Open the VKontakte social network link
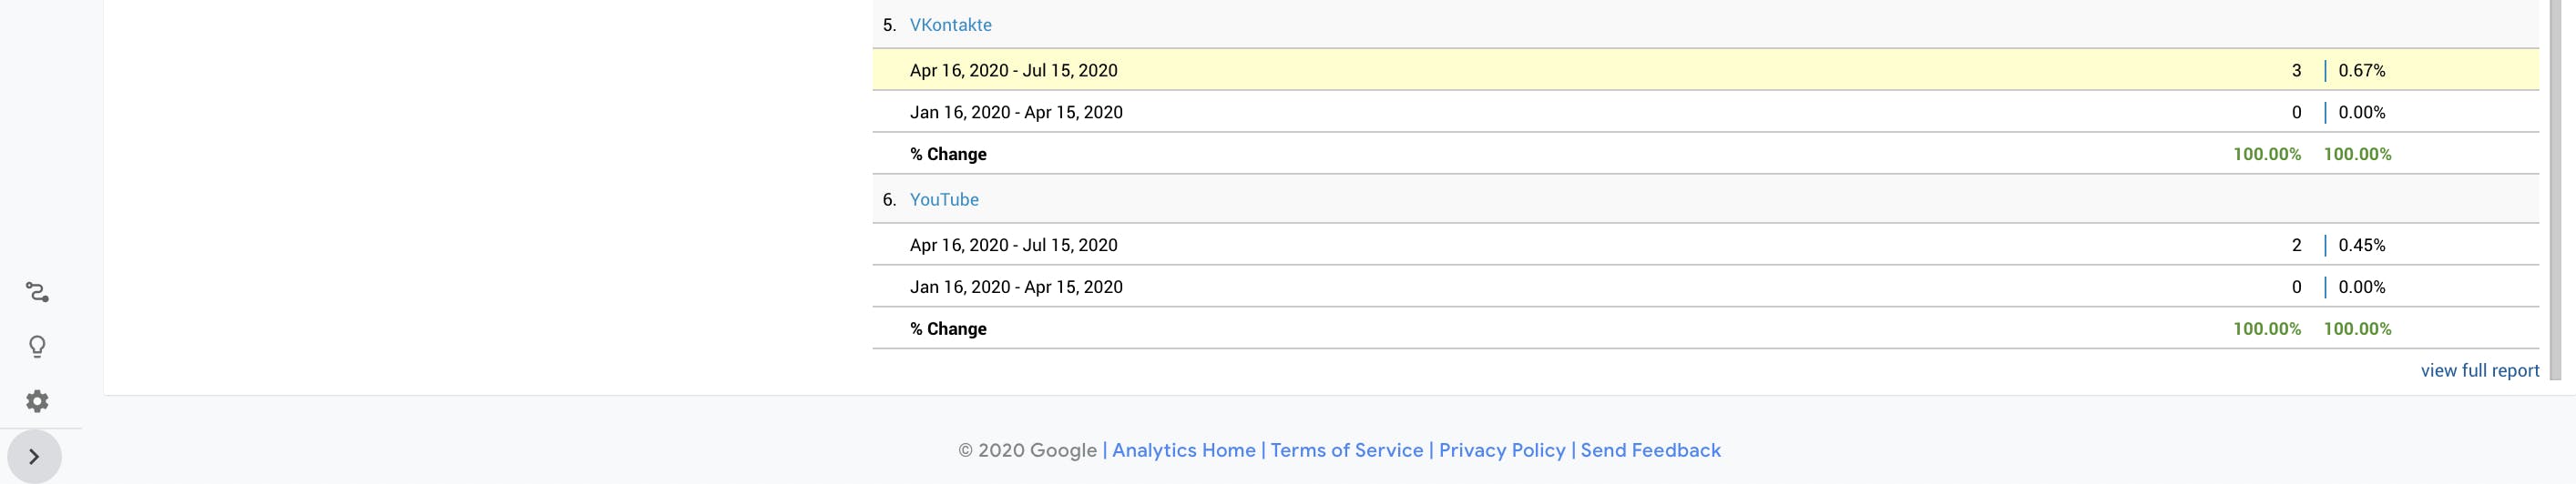2576x484 pixels. tap(950, 25)
